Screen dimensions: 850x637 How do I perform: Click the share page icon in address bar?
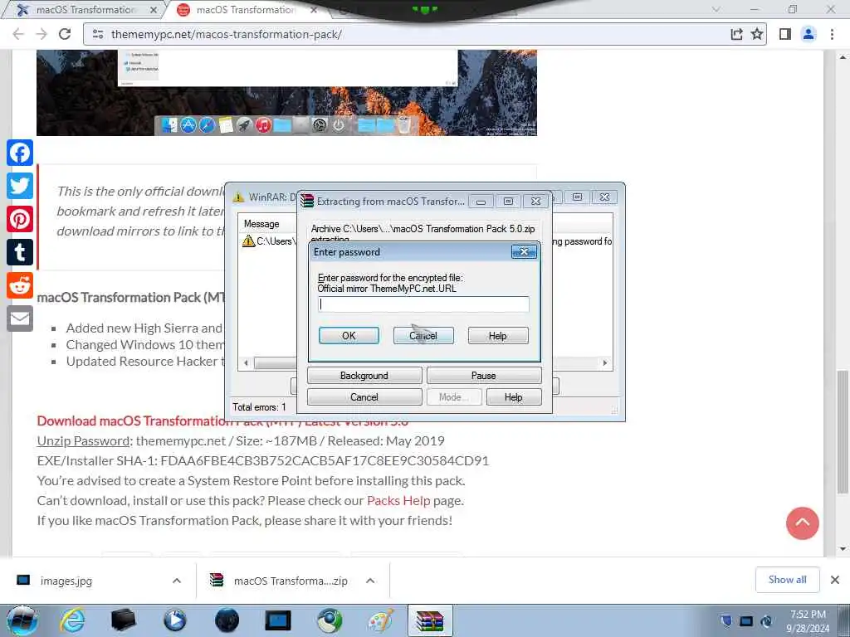click(x=736, y=34)
